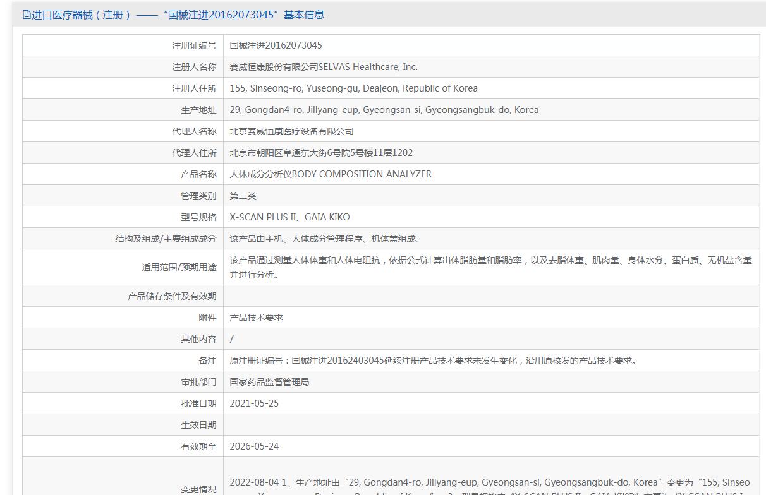
Task: Select address 155, Sinseong-ro, Yuseong-gu value
Action: [353, 88]
